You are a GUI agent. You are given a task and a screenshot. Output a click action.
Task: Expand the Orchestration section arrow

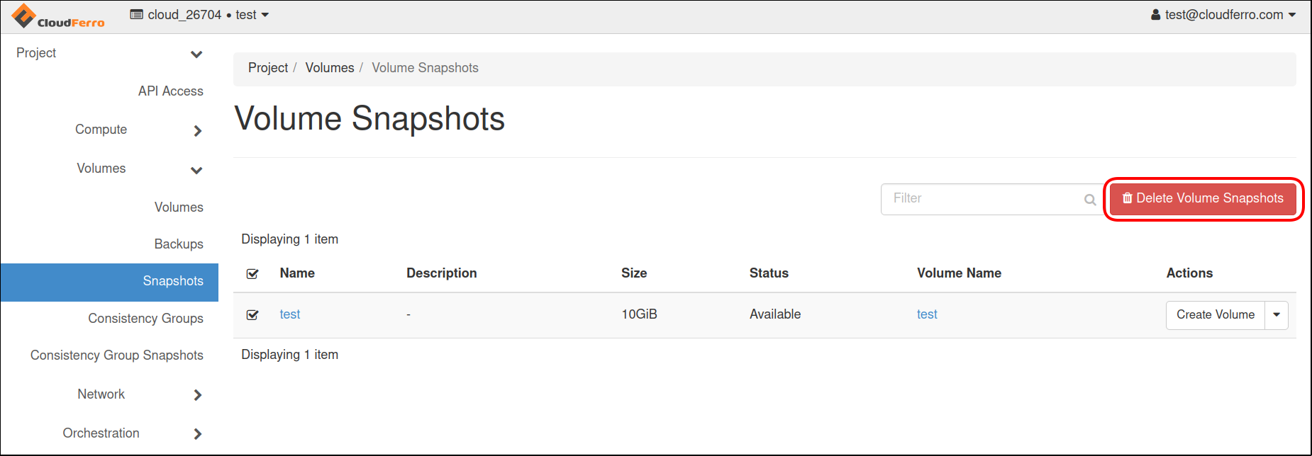198,434
